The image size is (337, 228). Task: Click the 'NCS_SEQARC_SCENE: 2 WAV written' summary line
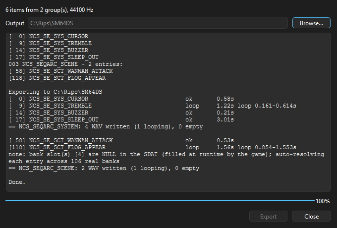tap(104, 168)
